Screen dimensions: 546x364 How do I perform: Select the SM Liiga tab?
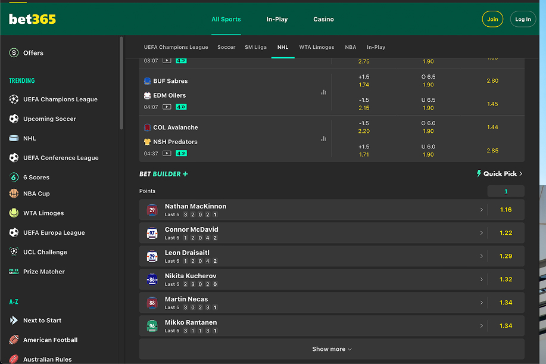(x=255, y=47)
